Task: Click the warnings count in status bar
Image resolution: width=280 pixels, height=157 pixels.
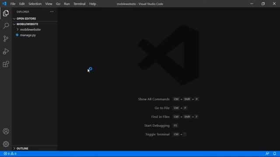Action: click(x=14, y=154)
